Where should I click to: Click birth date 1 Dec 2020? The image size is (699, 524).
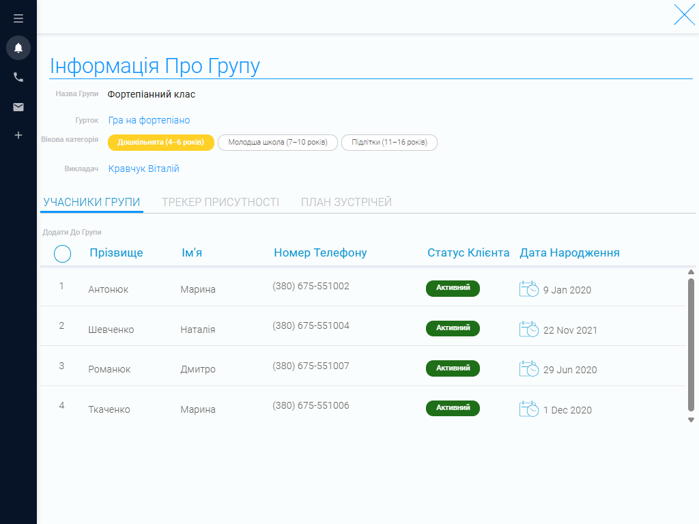point(567,410)
